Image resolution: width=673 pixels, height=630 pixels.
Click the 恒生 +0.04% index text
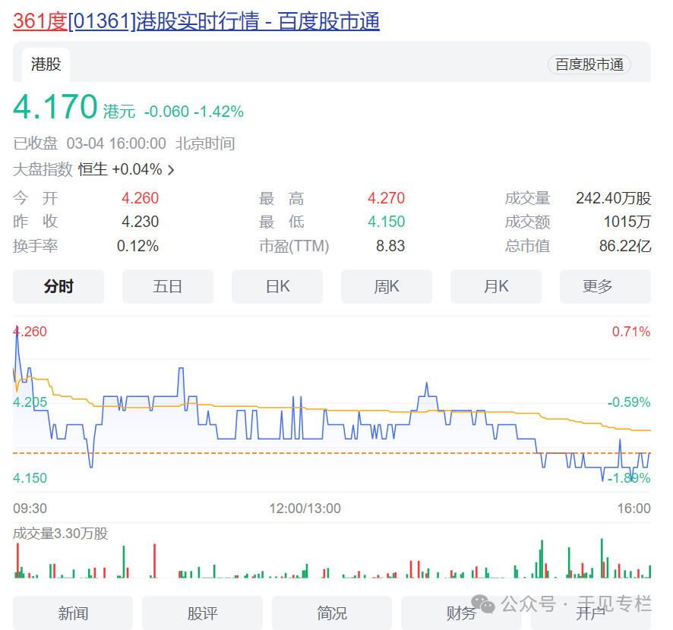[120, 170]
